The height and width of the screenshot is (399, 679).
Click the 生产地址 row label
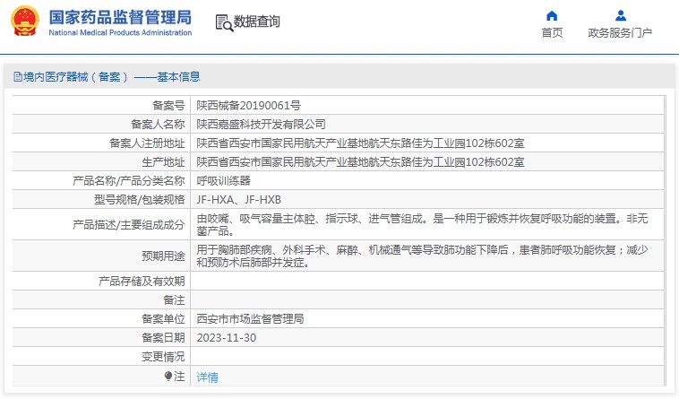(x=163, y=162)
